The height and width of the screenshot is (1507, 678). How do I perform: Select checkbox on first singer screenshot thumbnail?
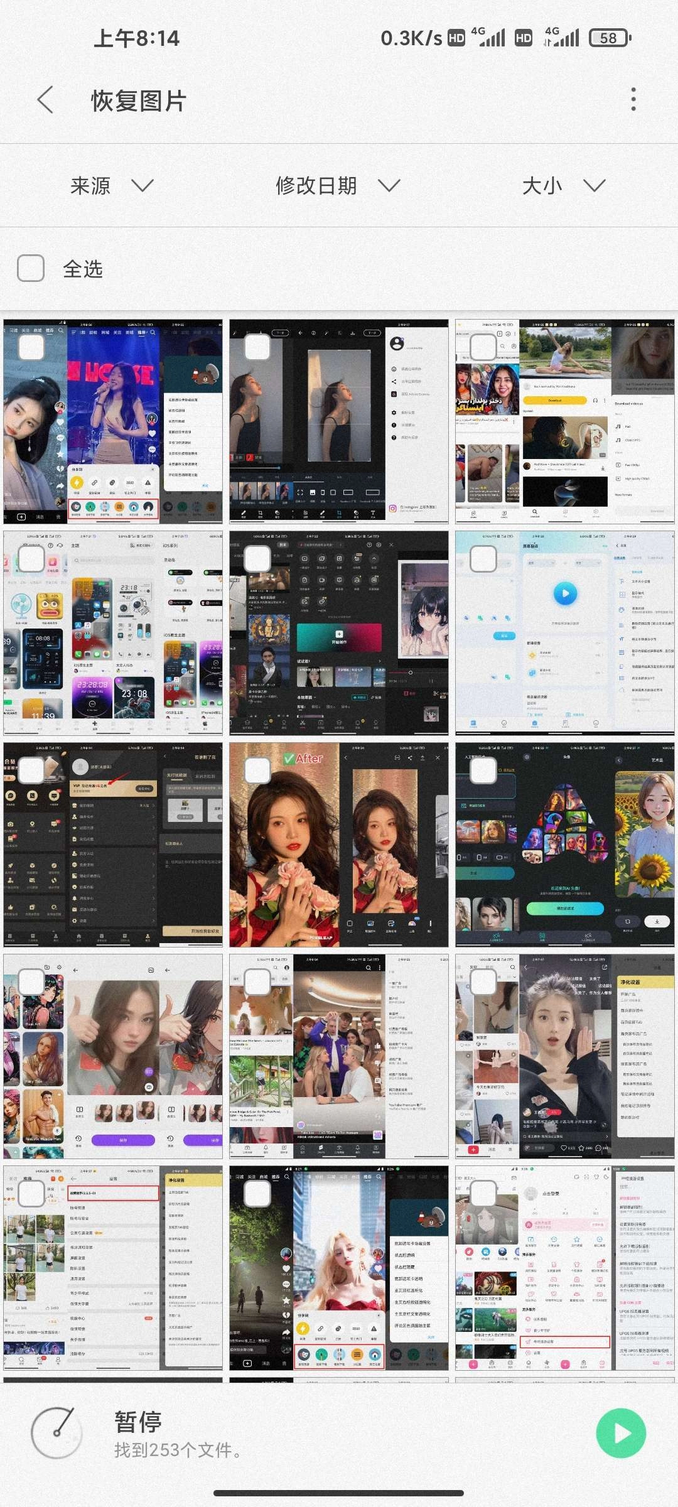pos(31,347)
